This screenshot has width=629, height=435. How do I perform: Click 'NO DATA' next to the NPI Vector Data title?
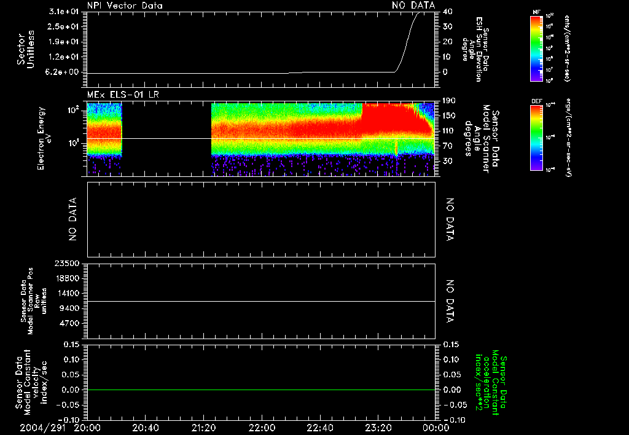point(413,6)
